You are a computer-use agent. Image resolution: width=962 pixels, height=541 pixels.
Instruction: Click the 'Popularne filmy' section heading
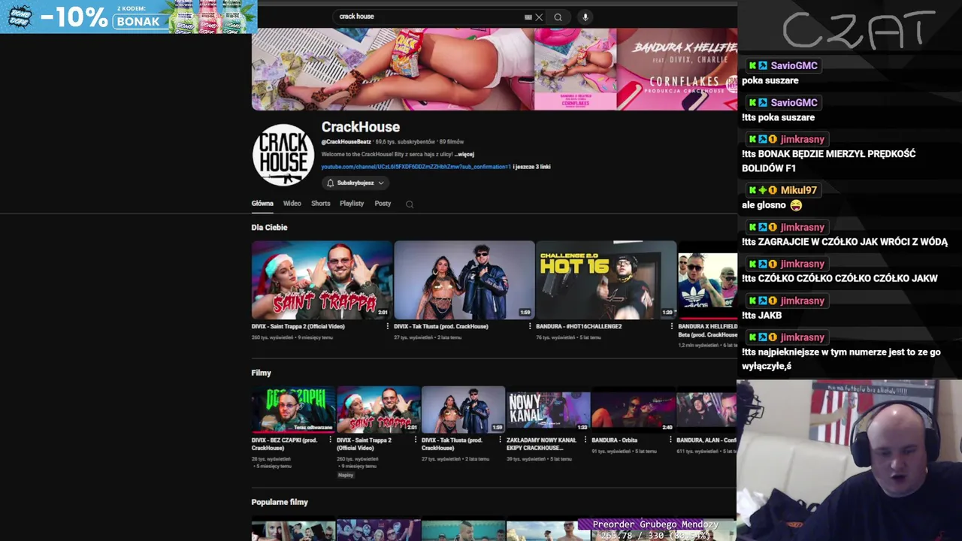pyautogui.click(x=280, y=502)
